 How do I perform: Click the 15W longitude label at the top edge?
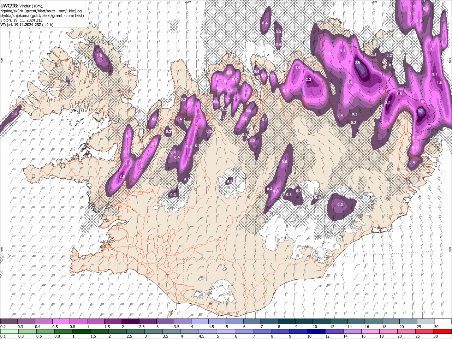(375, 2)
